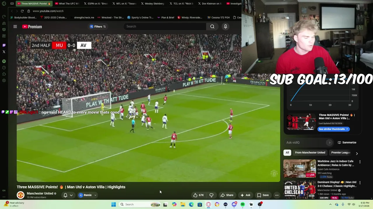
Task: Click the vidIQ Remix button
Action: pos(85,195)
